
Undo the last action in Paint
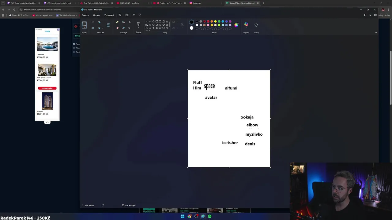[134, 15]
